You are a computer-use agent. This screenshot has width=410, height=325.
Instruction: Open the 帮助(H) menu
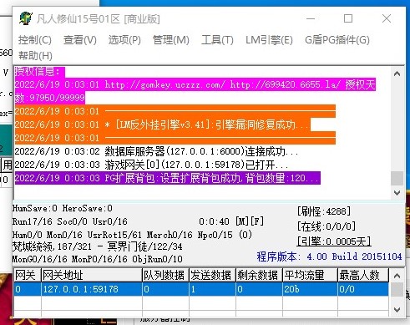[35, 56]
